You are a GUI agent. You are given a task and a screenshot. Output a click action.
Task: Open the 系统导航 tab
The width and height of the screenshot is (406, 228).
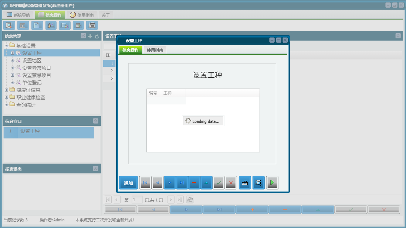pos(18,15)
